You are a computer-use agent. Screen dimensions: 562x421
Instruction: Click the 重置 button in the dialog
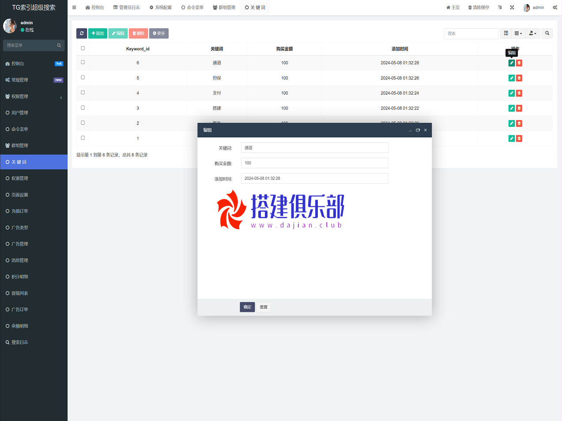(x=264, y=307)
